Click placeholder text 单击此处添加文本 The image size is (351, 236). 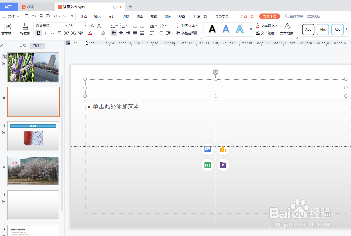116,106
